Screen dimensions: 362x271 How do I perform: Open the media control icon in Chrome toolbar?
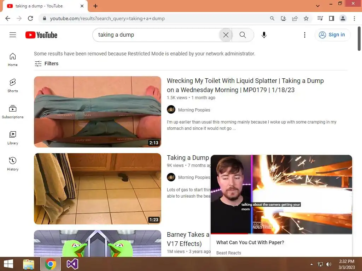(320, 18)
